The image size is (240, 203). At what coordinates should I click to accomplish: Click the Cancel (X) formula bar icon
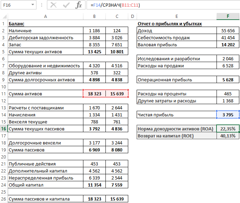(x=54, y=5)
